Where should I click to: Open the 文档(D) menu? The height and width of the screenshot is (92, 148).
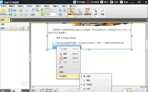[29, 6]
